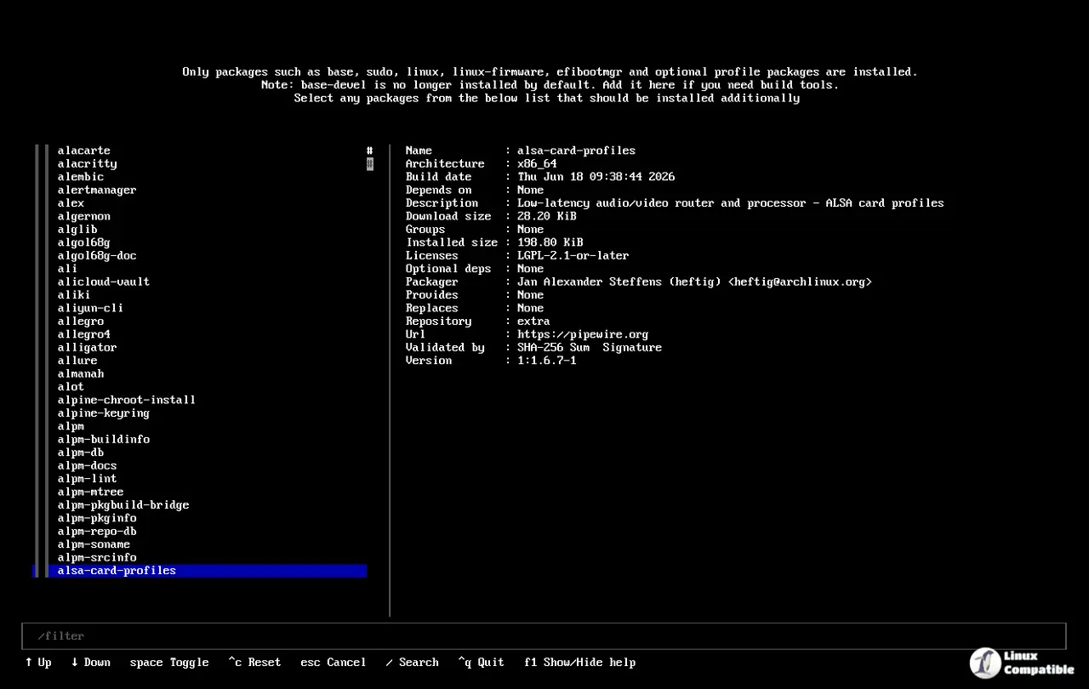Screen dimensions: 1089x689
Task: Select the alpm-soname package
Action: (94, 544)
